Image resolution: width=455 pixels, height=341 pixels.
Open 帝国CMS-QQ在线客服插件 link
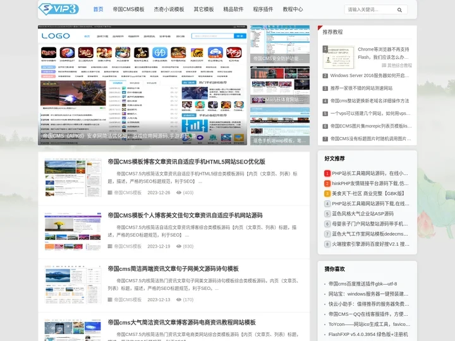pos(368,314)
